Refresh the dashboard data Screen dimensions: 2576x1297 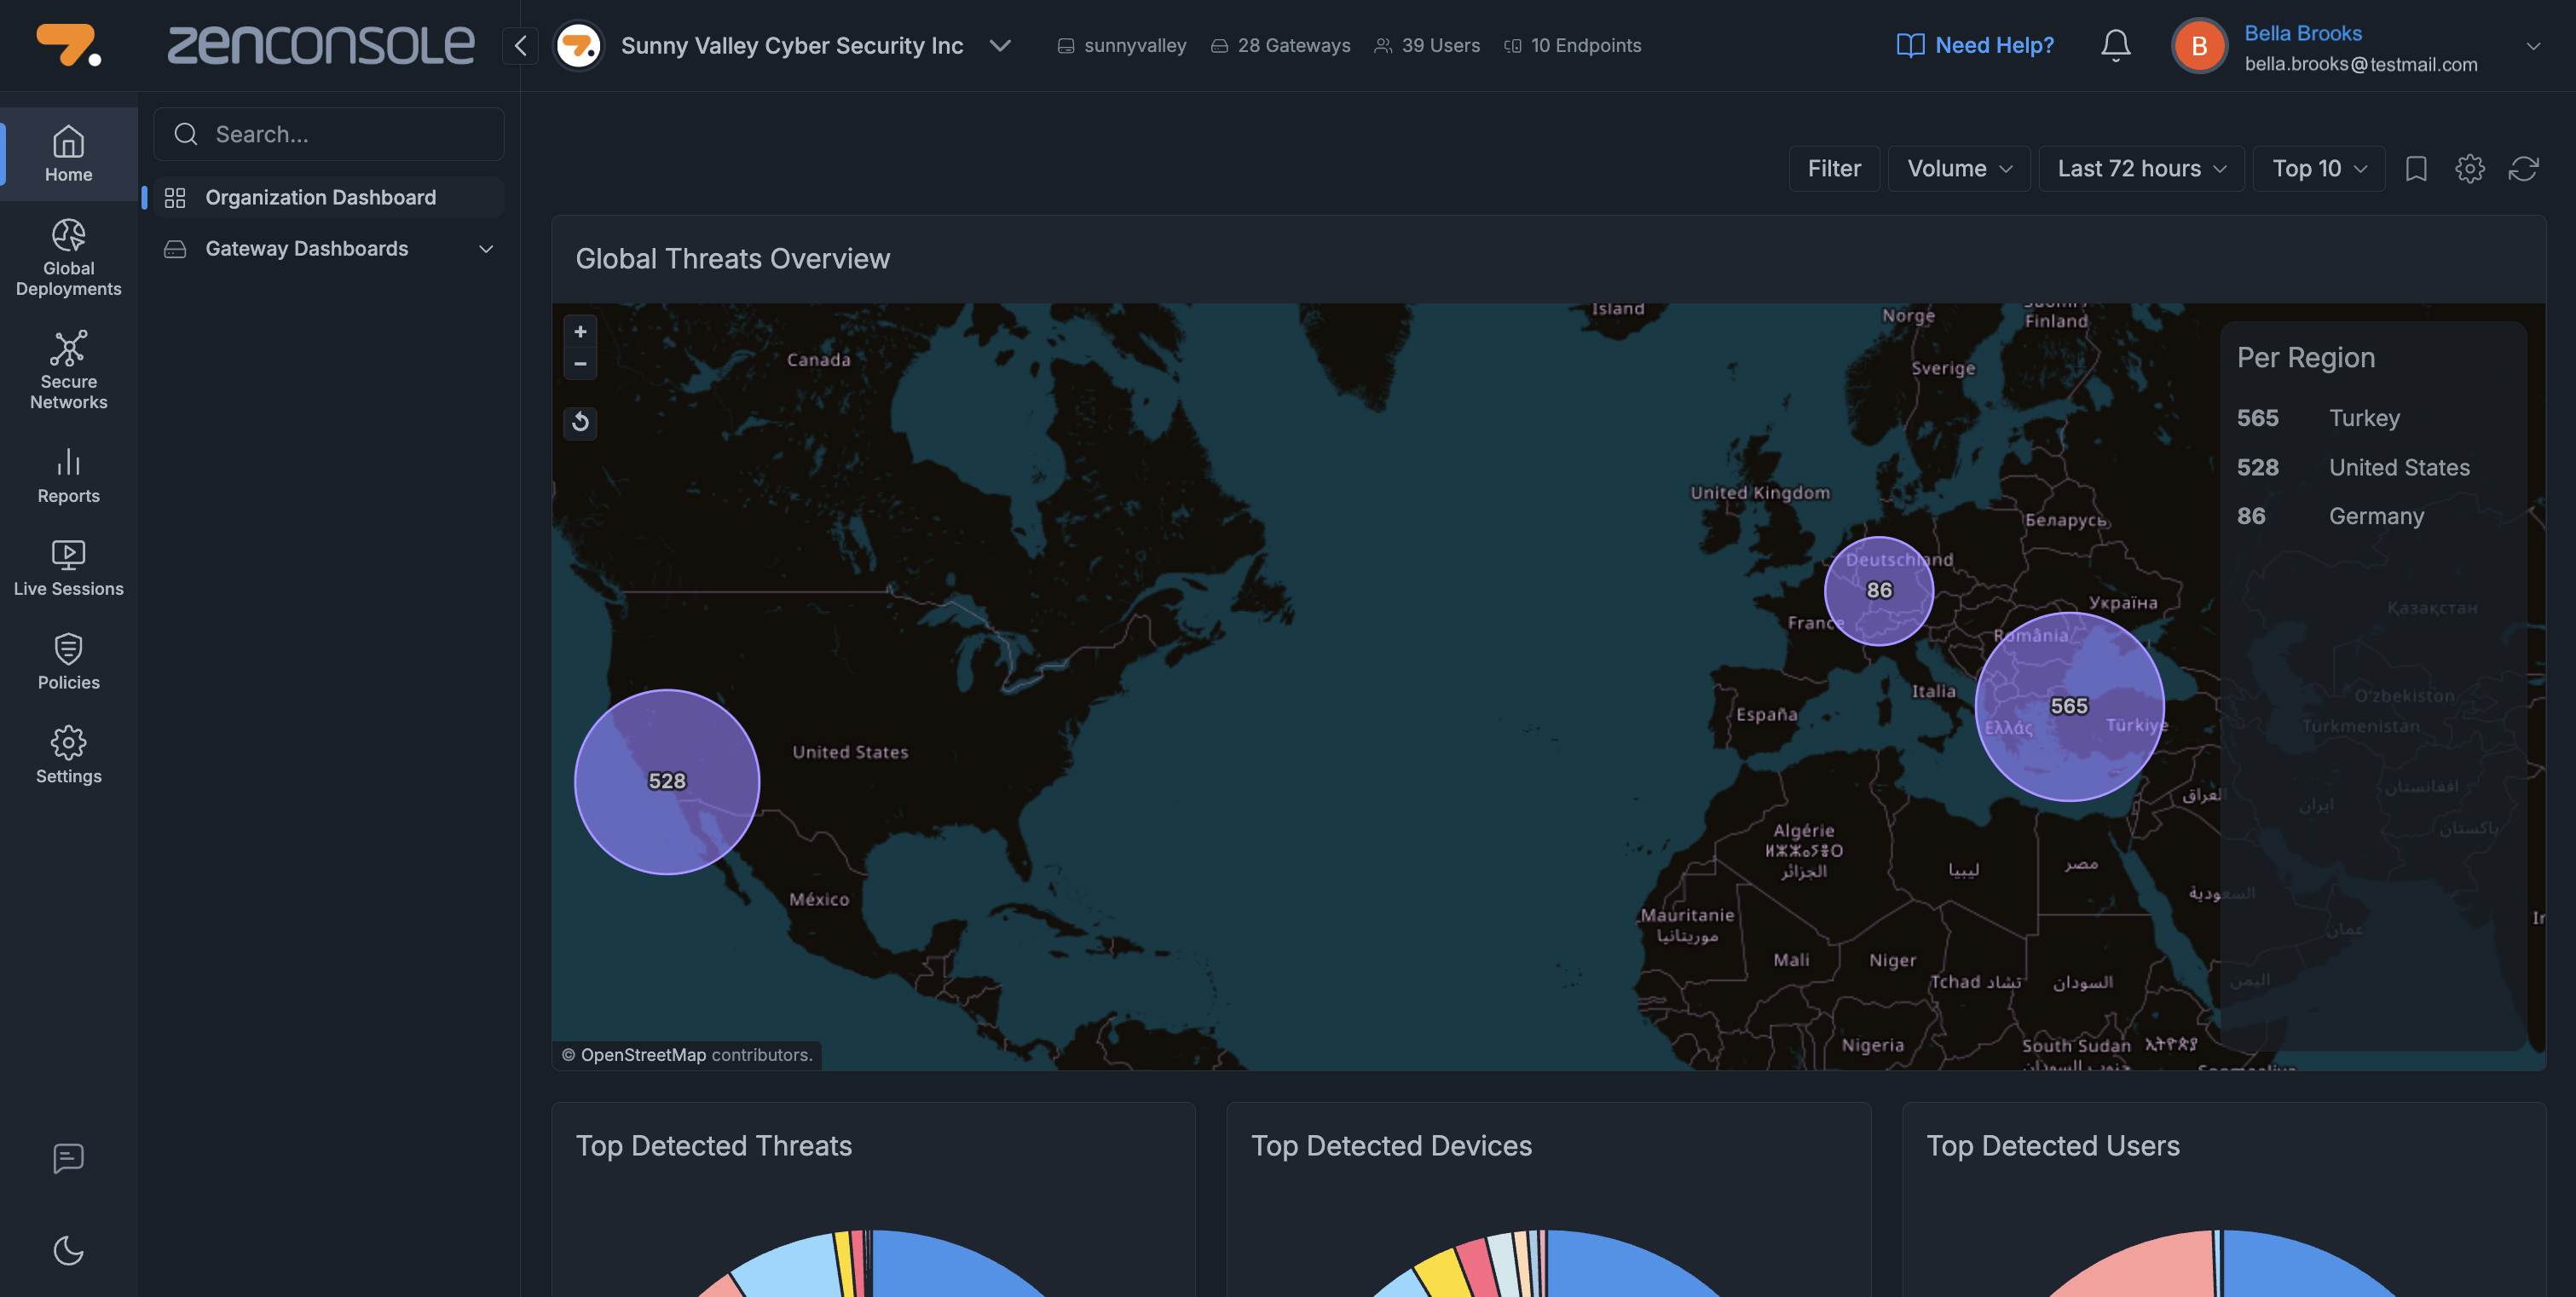coord(2523,168)
